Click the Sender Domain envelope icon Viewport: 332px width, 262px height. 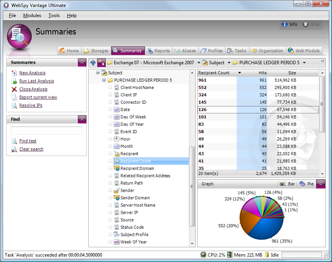(x=117, y=198)
